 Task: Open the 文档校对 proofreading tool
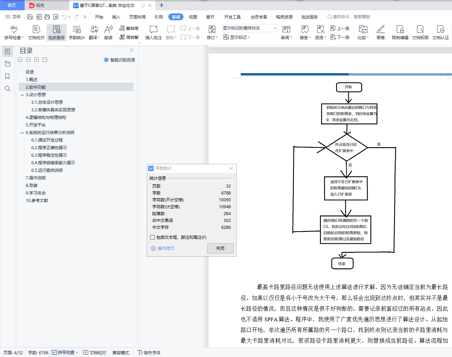click(36, 33)
